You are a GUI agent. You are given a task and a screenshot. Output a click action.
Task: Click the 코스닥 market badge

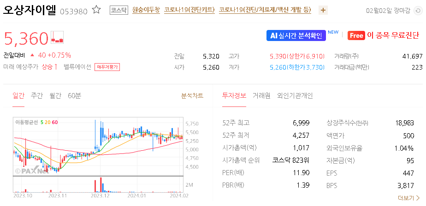(x=119, y=10)
